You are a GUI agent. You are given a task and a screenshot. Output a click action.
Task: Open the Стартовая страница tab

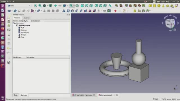(84, 95)
